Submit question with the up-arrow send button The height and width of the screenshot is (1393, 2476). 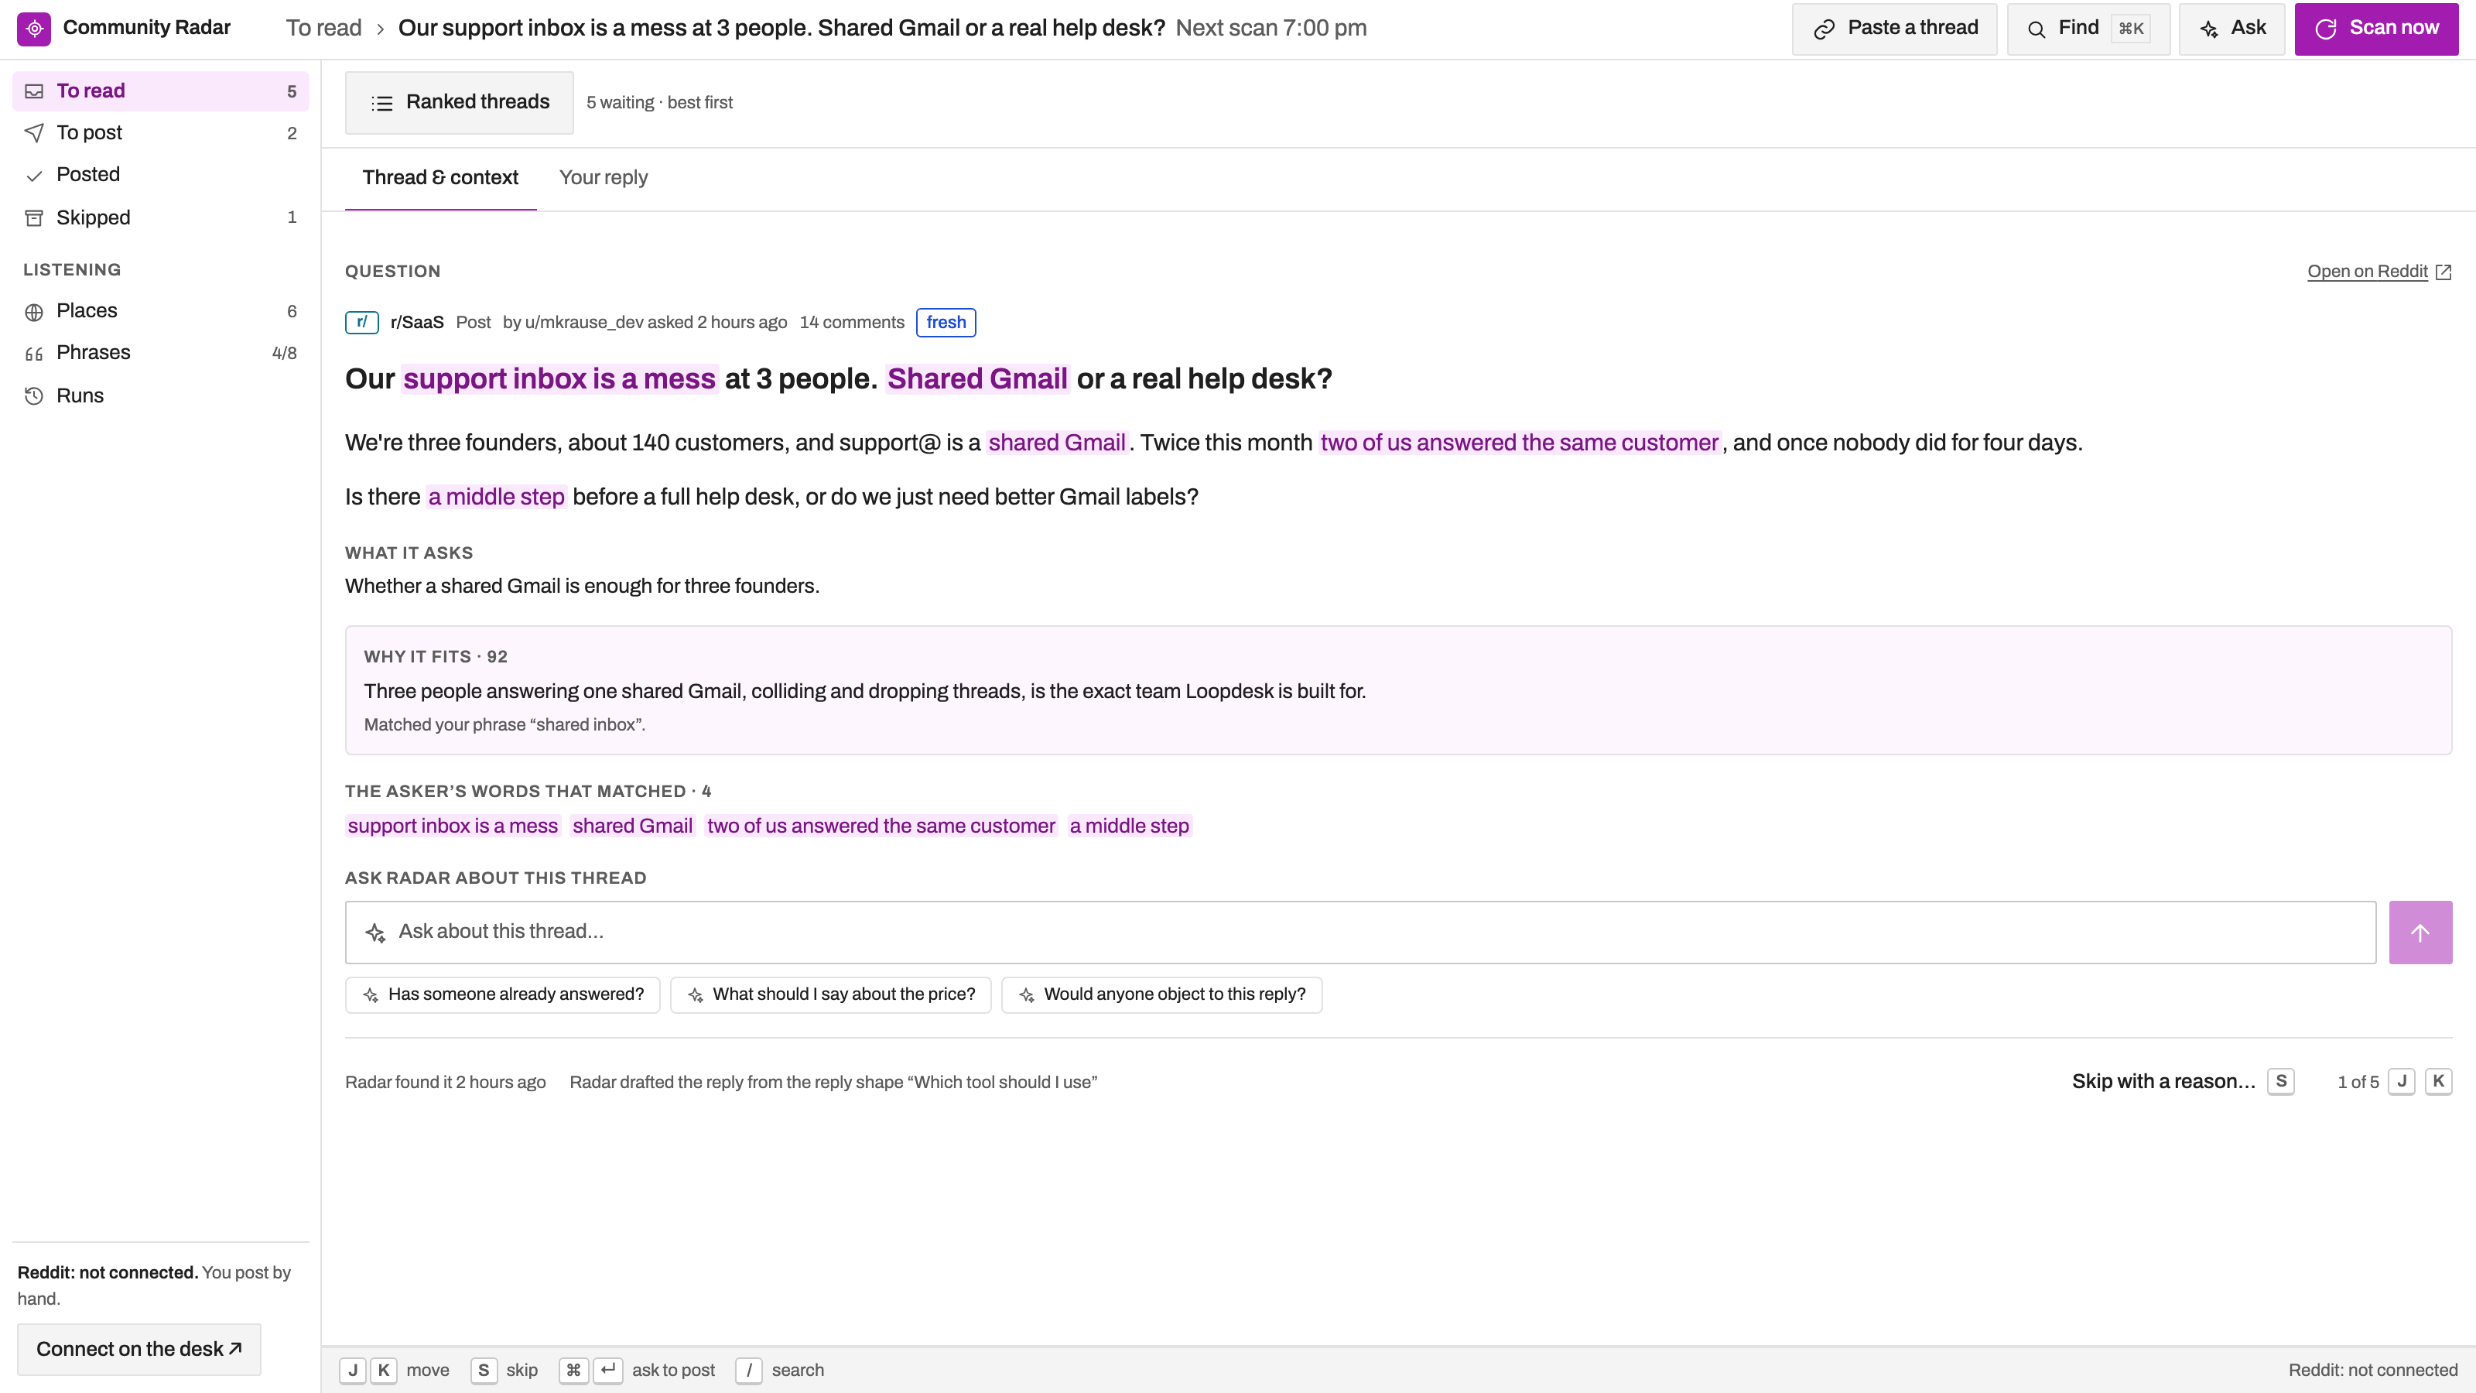(x=2420, y=932)
